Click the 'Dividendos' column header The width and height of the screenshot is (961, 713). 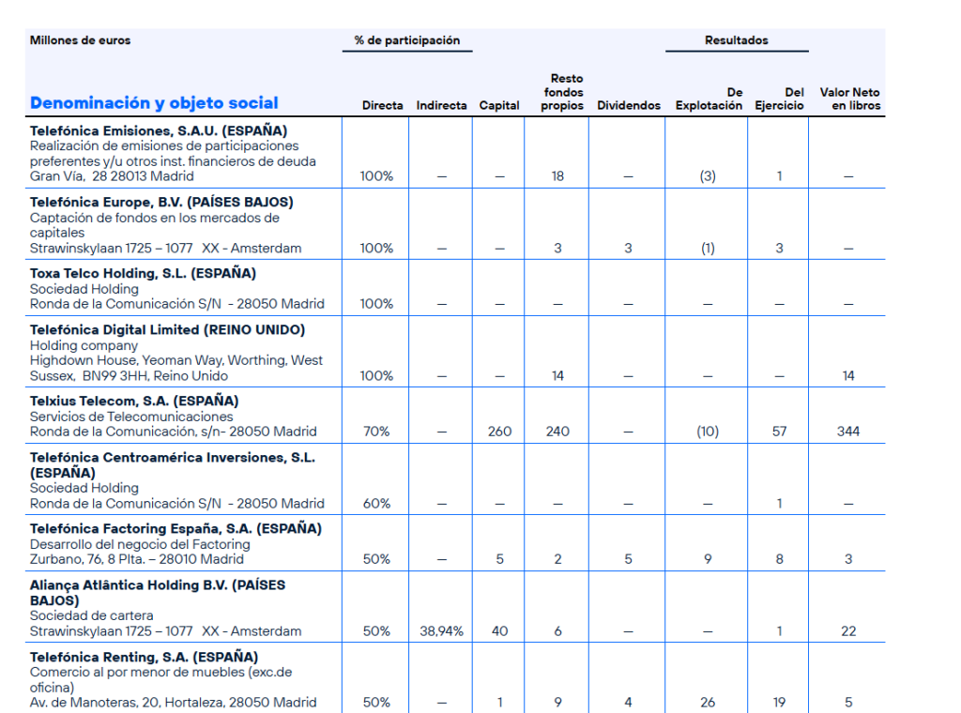point(628,105)
